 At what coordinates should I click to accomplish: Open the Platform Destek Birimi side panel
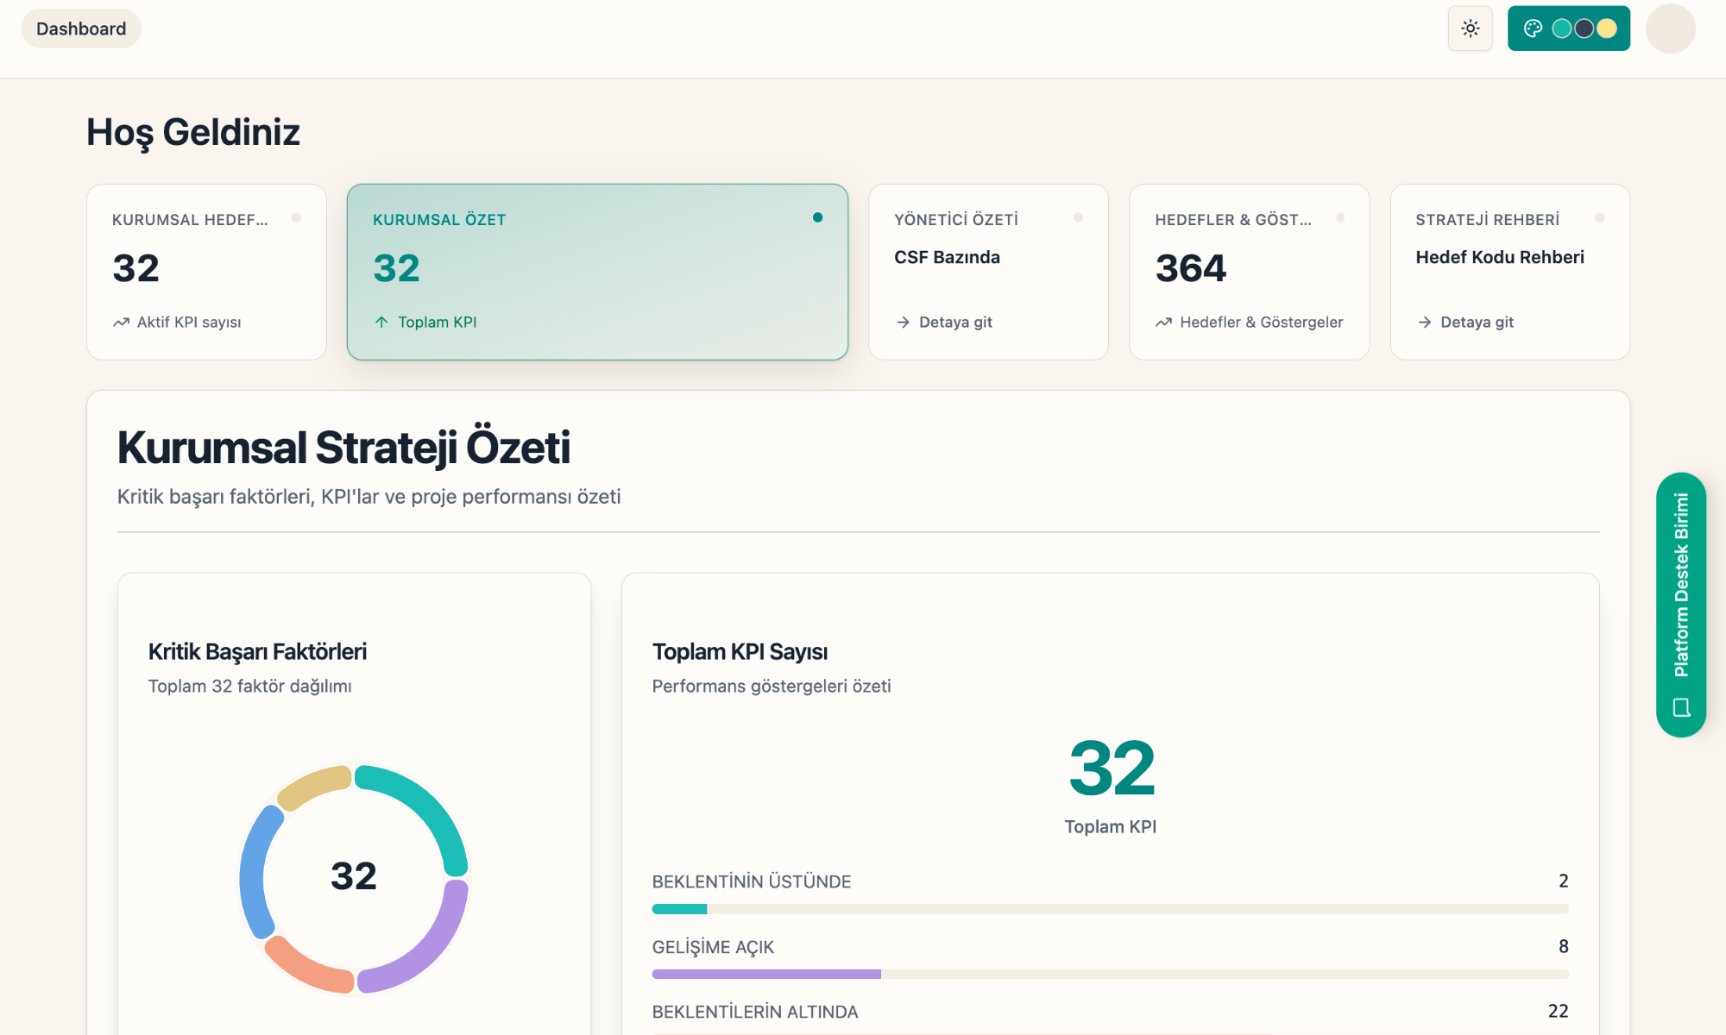coord(1681,604)
